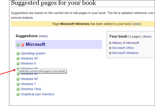Screen dimensions: 155x106
Task: Add Windows XP using its green plus icon
Action: tap(18, 59)
